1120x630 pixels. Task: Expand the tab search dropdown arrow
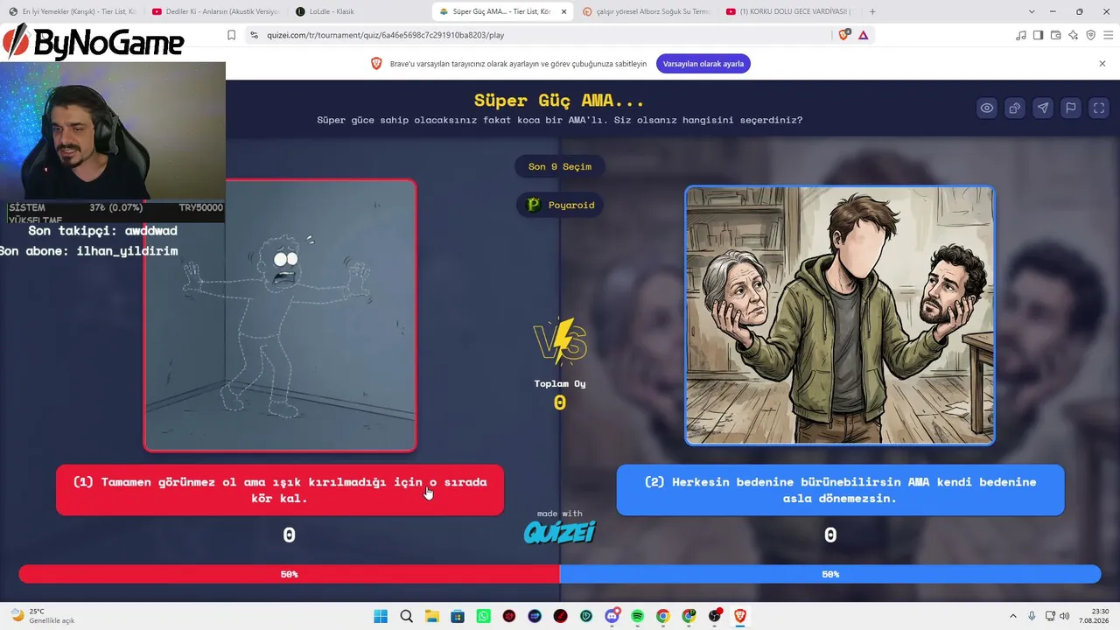tap(1032, 11)
